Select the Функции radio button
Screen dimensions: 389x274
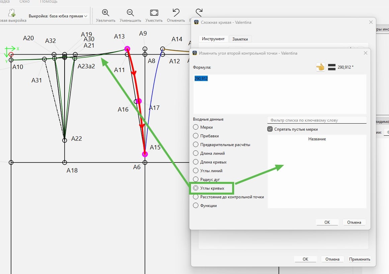(195, 205)
